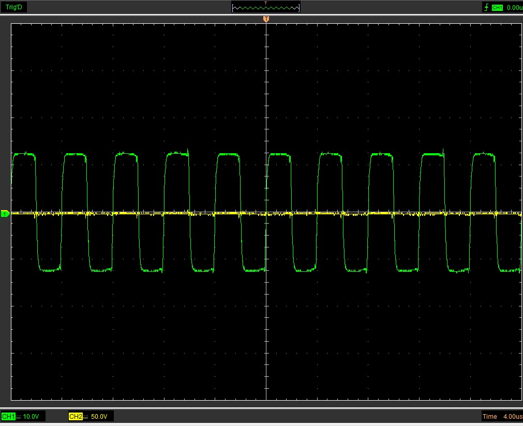Image resolution: width=523 pixels, height=426 pixels.
Task: Click the 0.00u trigger level readout
Action: tap(514, 7)
